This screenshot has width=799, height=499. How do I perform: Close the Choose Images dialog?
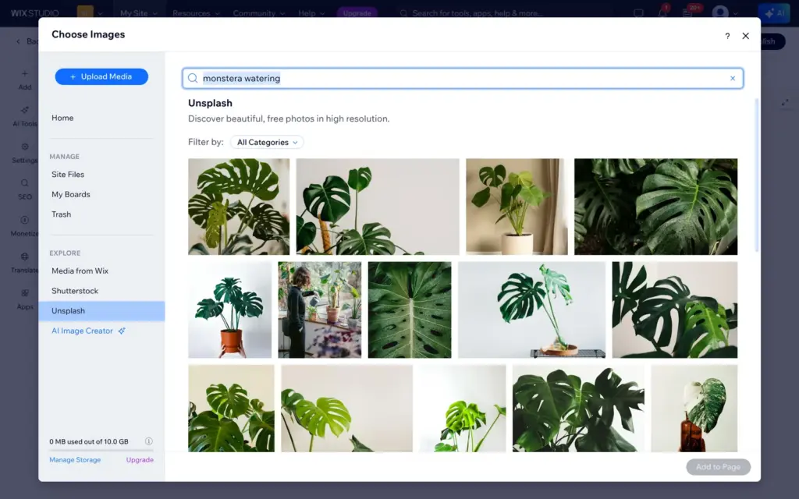745,36
